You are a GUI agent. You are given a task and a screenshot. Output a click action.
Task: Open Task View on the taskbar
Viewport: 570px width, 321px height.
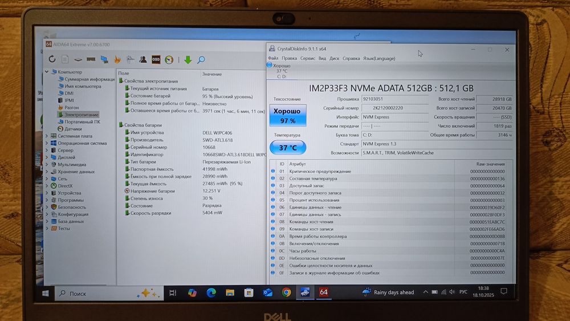point(173,292)
